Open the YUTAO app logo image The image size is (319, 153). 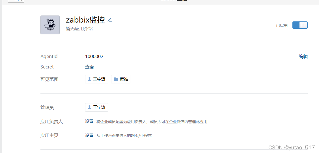coord(50,25)
